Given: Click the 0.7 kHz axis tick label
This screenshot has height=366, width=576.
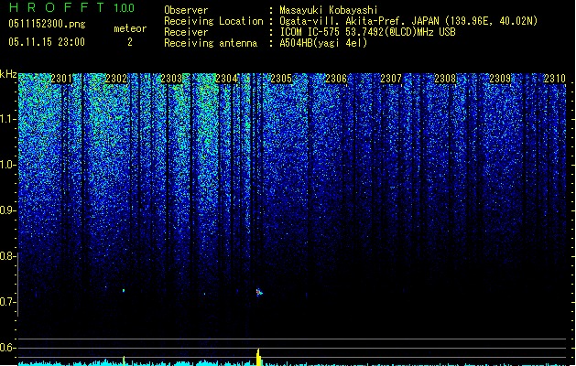Looking at the screenshot, I should (8, 302).
